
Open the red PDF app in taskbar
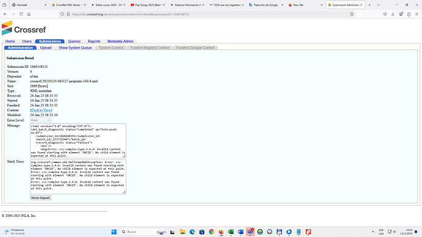click(308, 232)
